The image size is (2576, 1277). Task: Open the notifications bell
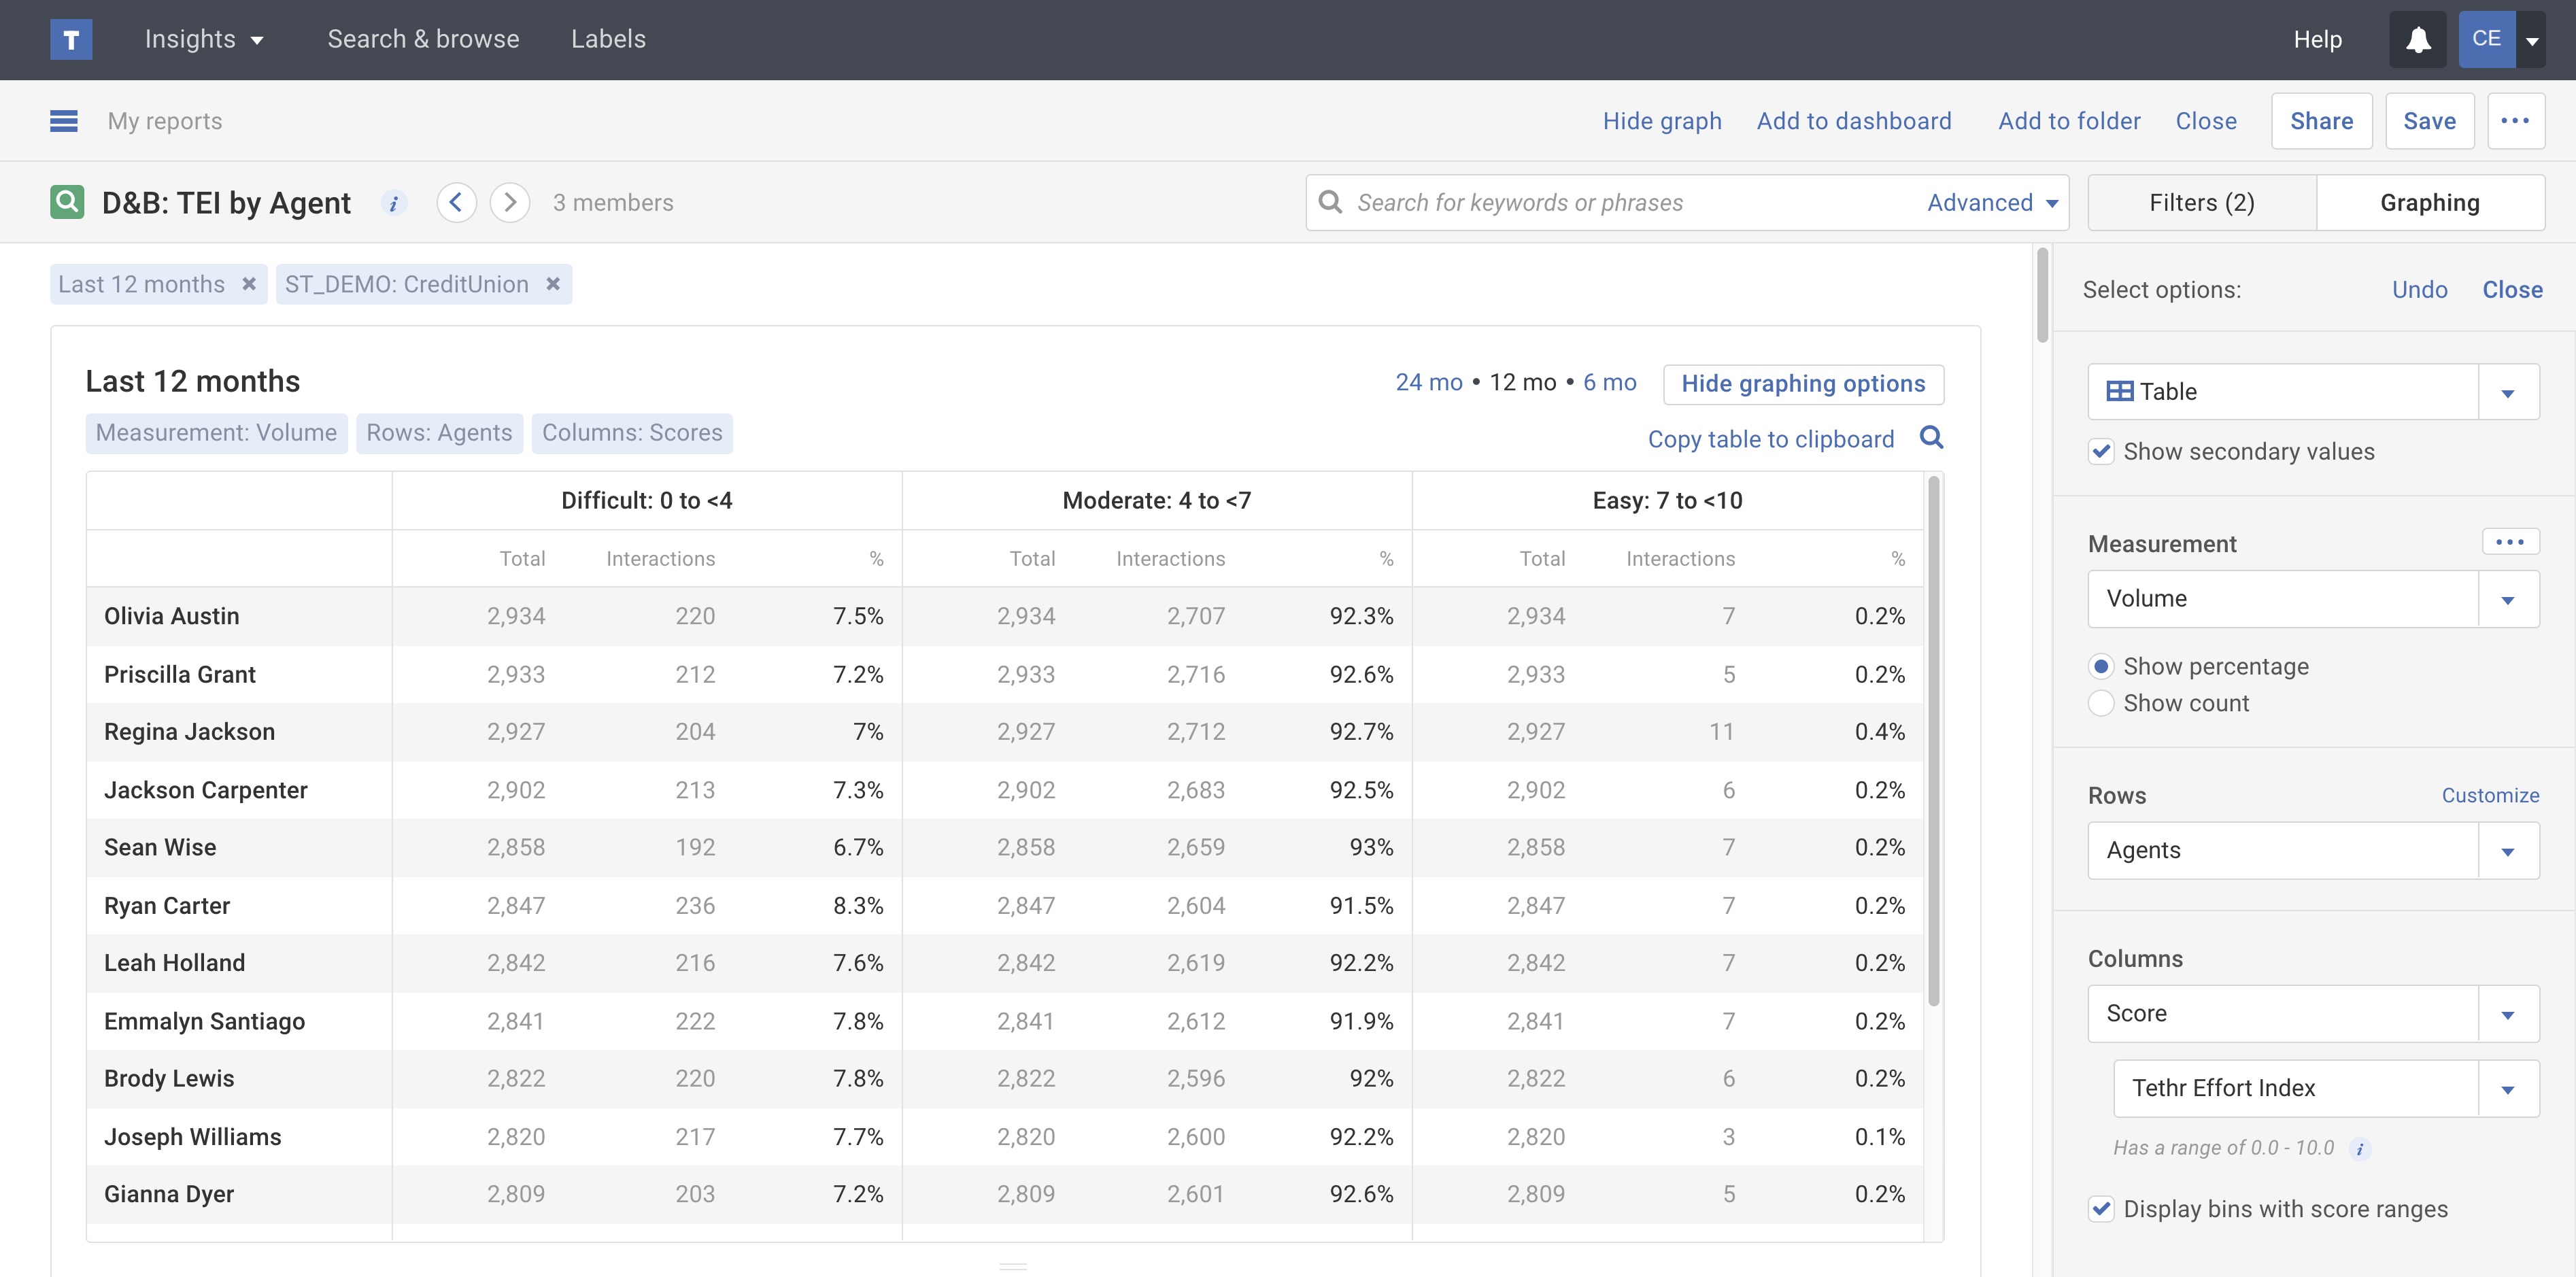pyautogui.click(x=2417, y=40)
